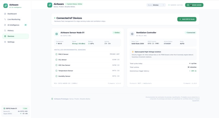Click the History clock icon
219x118 pixels.
pyautogui.click(x=5, y=31)
